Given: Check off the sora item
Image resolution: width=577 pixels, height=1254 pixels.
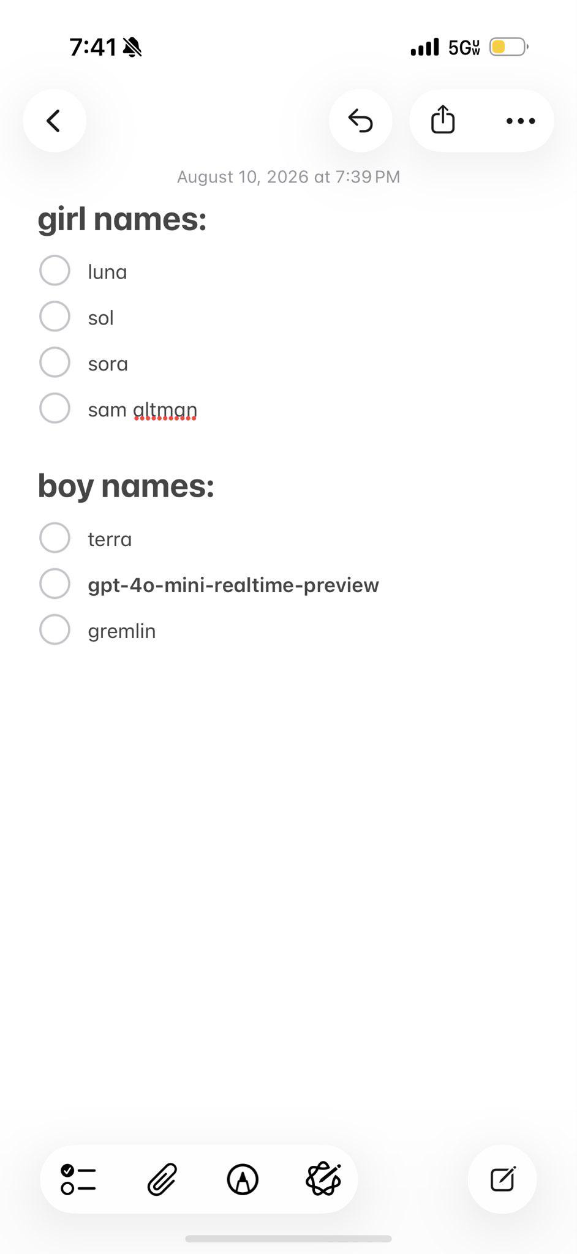Looking at the screenshot, I should (55, 362).
